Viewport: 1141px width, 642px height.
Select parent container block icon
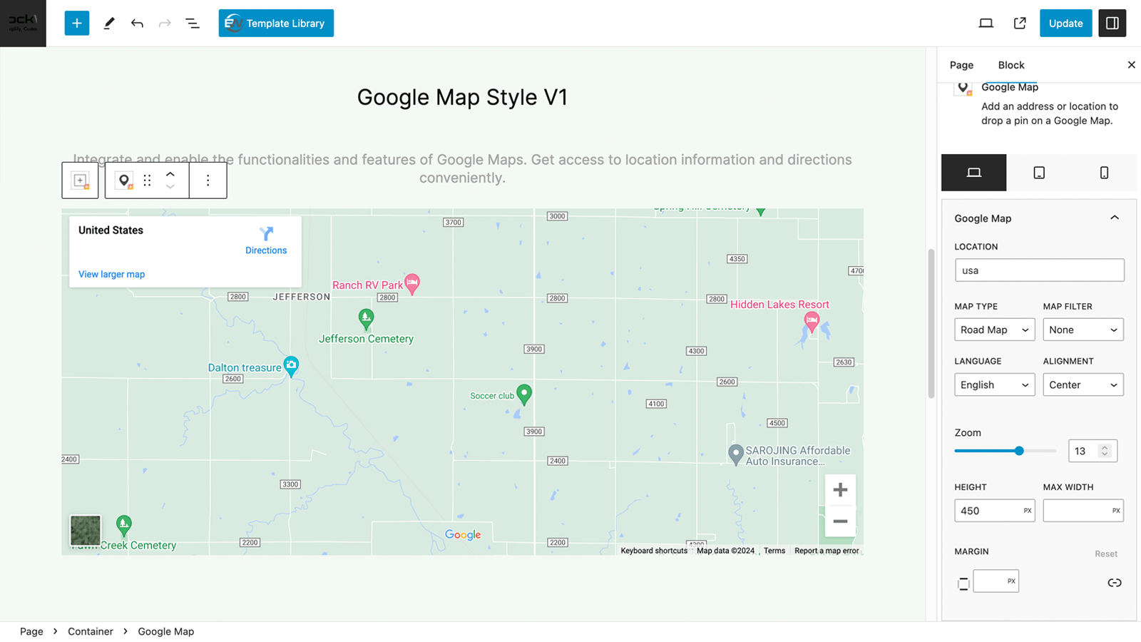[81, 180]
